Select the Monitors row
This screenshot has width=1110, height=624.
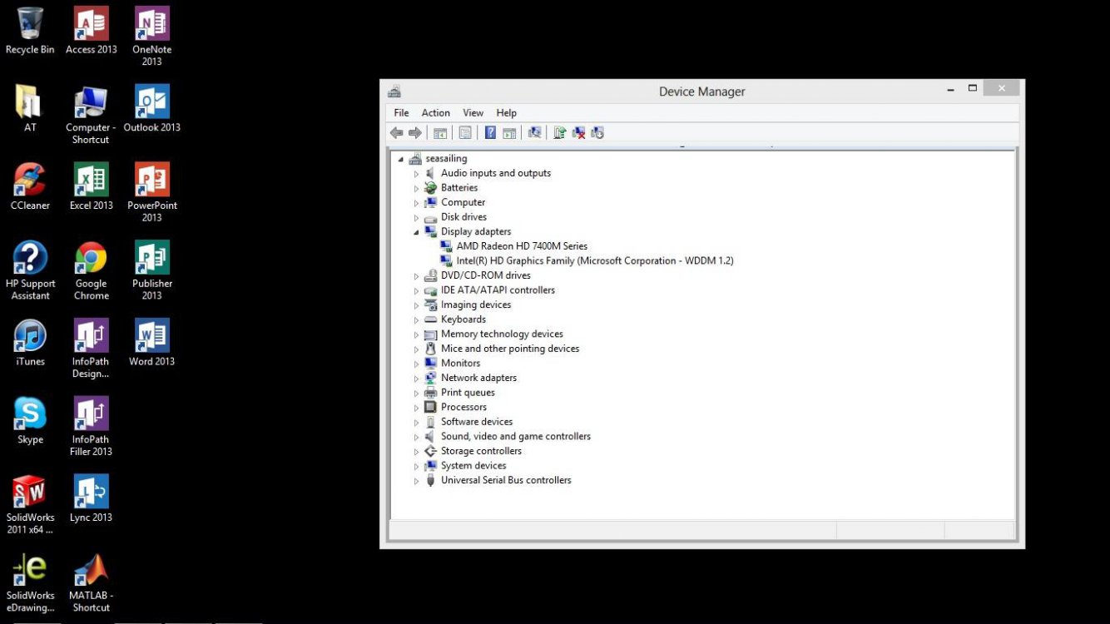click(x=460, y=364)
